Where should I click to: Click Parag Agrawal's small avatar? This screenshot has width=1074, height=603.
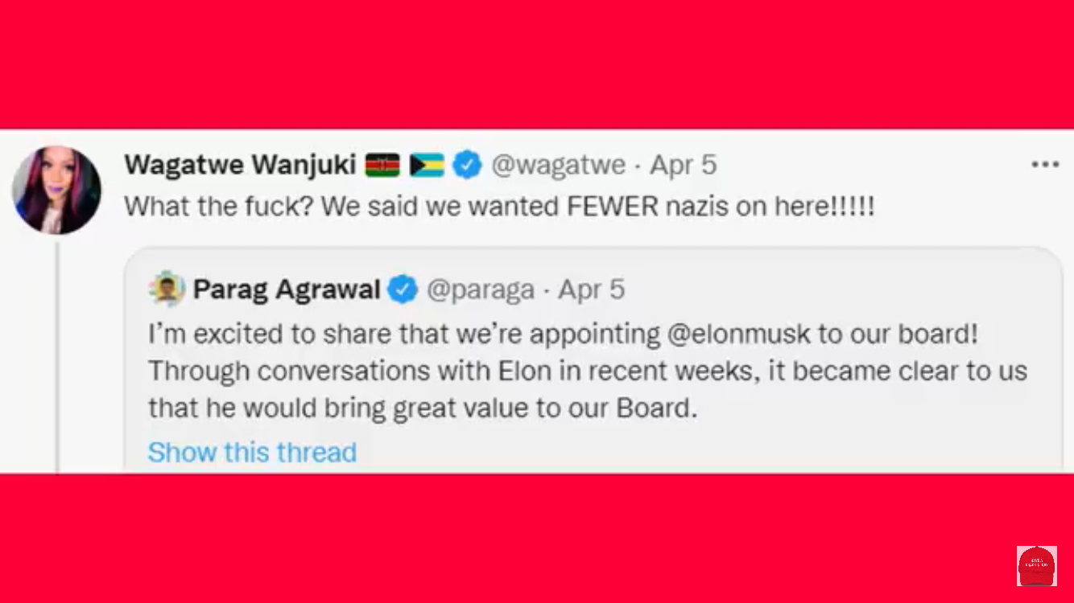167,289
